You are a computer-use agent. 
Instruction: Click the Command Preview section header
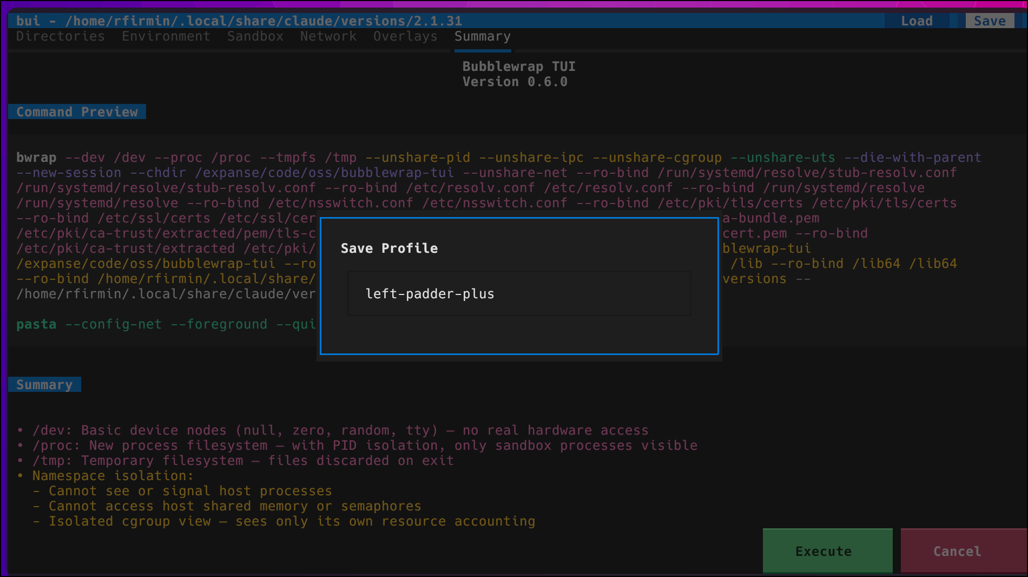pyautogui.click(x=77, y=112)
